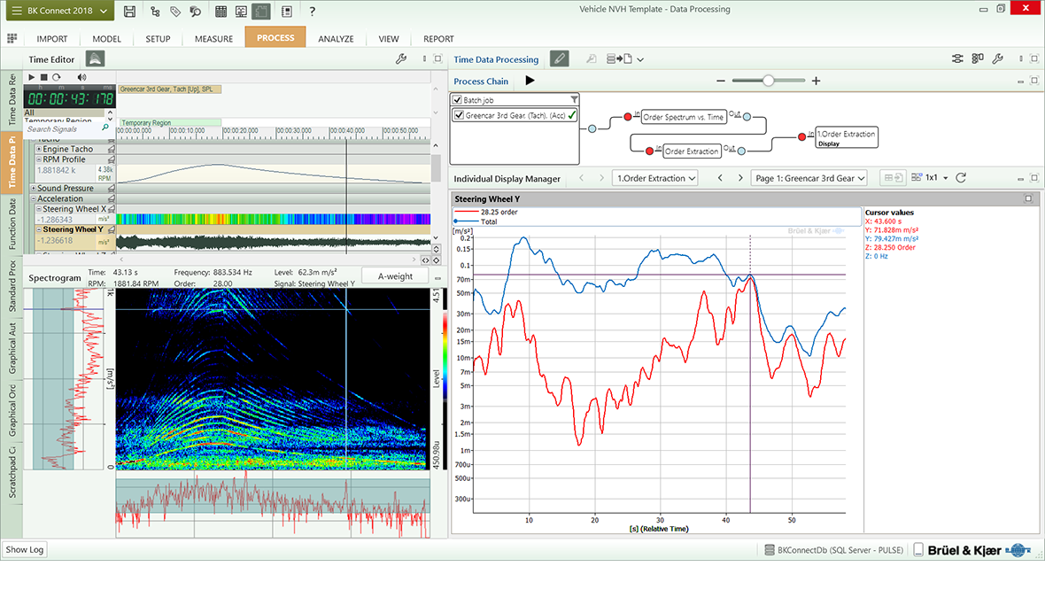Expand the Sound Pressure signal group

[x=34, y=189]
